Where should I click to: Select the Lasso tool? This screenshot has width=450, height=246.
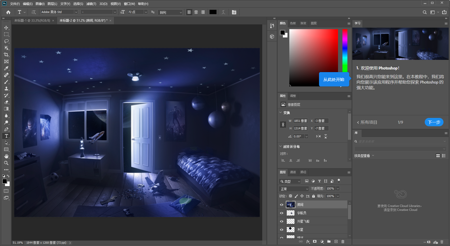point(7,41)
